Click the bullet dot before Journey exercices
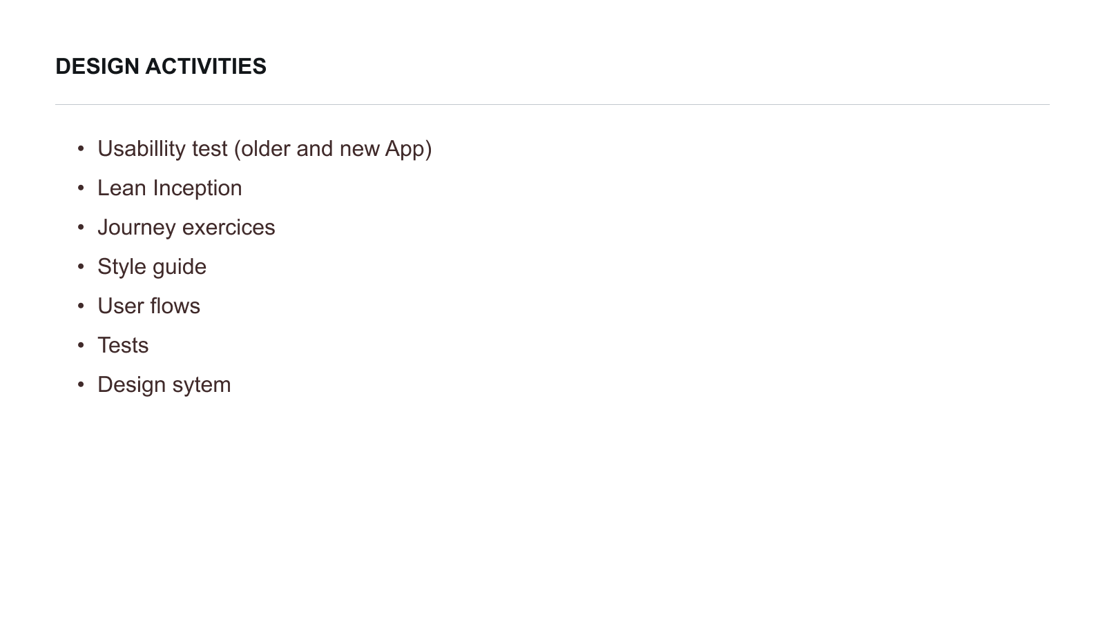Viewport: 1105px width, 621px height. 81,227
